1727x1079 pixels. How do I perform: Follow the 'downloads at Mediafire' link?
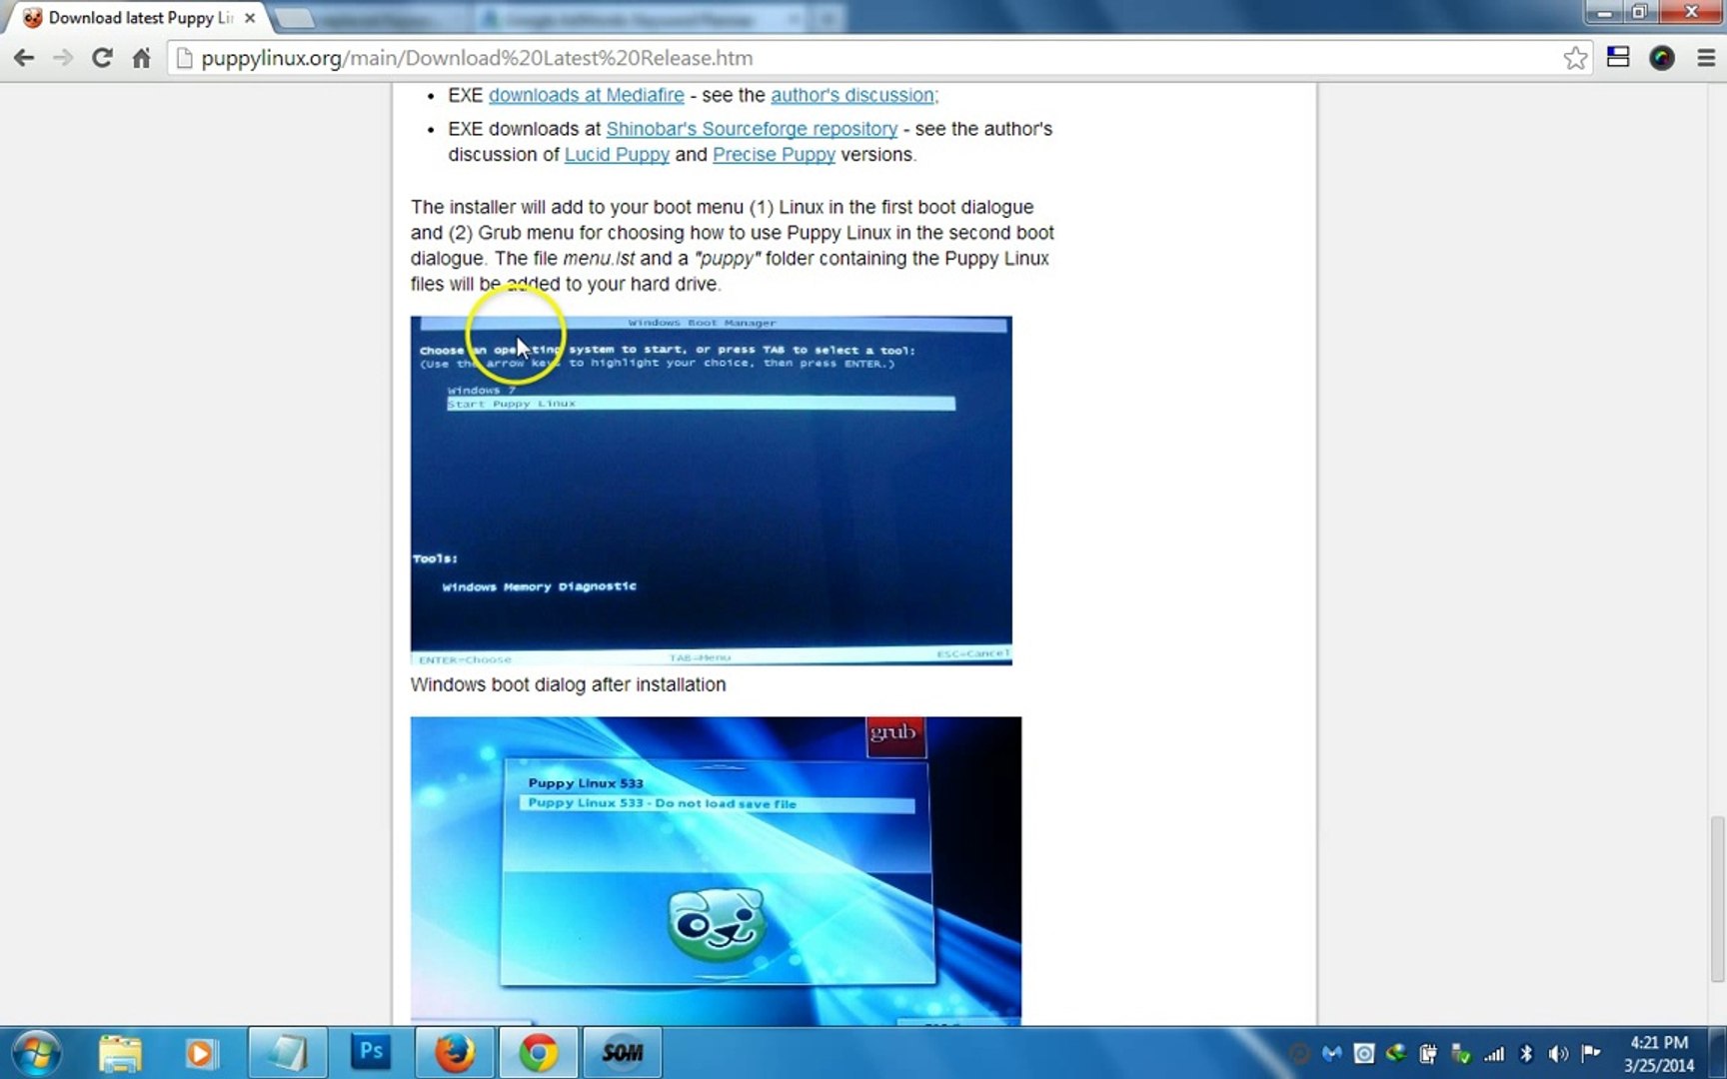point(587,95)
